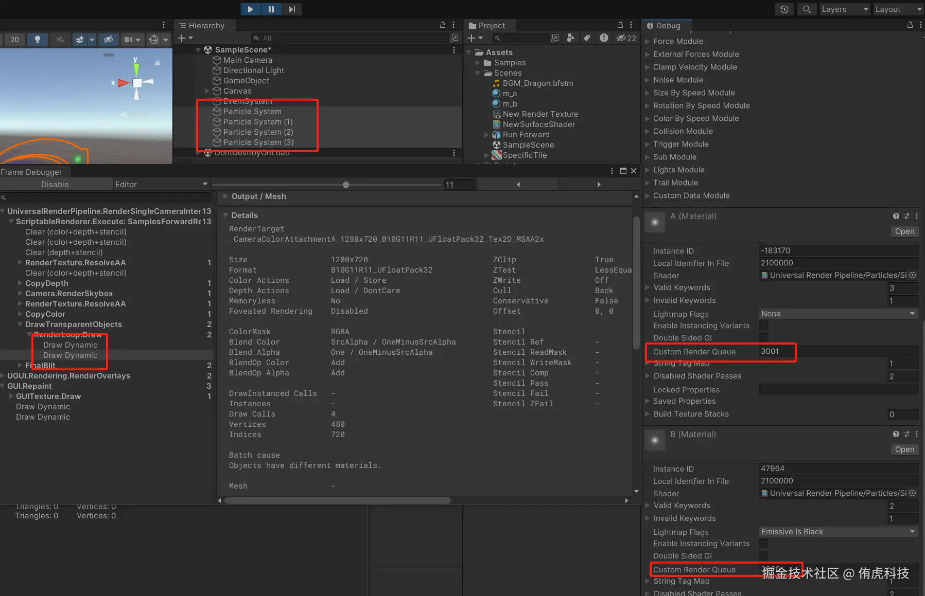Click the Custom Render Queue 3001 field
Image resolution: width=925 pixels, height=596 pixels.
(839, 352)
